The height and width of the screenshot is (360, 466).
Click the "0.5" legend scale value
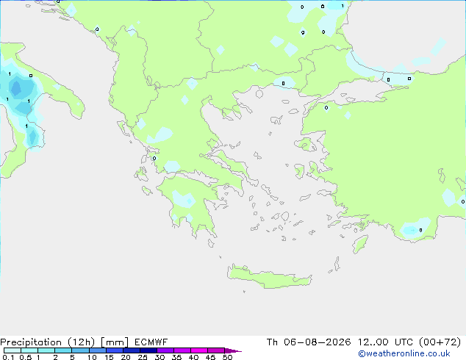coord(26,357)
